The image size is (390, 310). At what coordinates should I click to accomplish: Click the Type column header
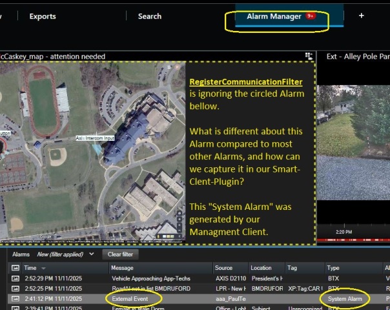334,267
